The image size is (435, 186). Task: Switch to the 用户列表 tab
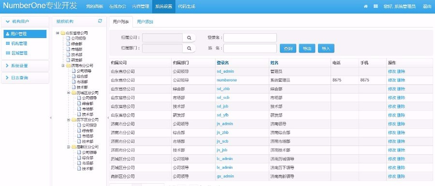click(121, 22)
